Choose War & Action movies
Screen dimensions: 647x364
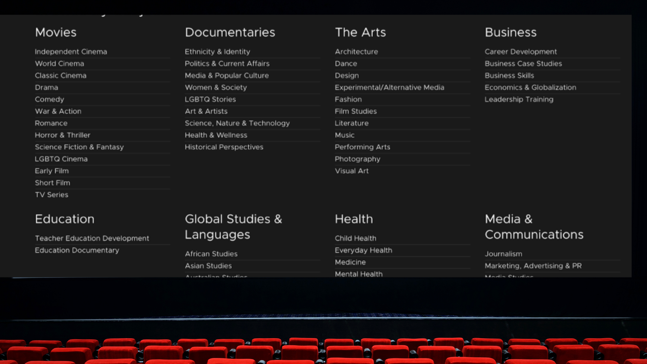pyautogui.click(x=58, y=111)
